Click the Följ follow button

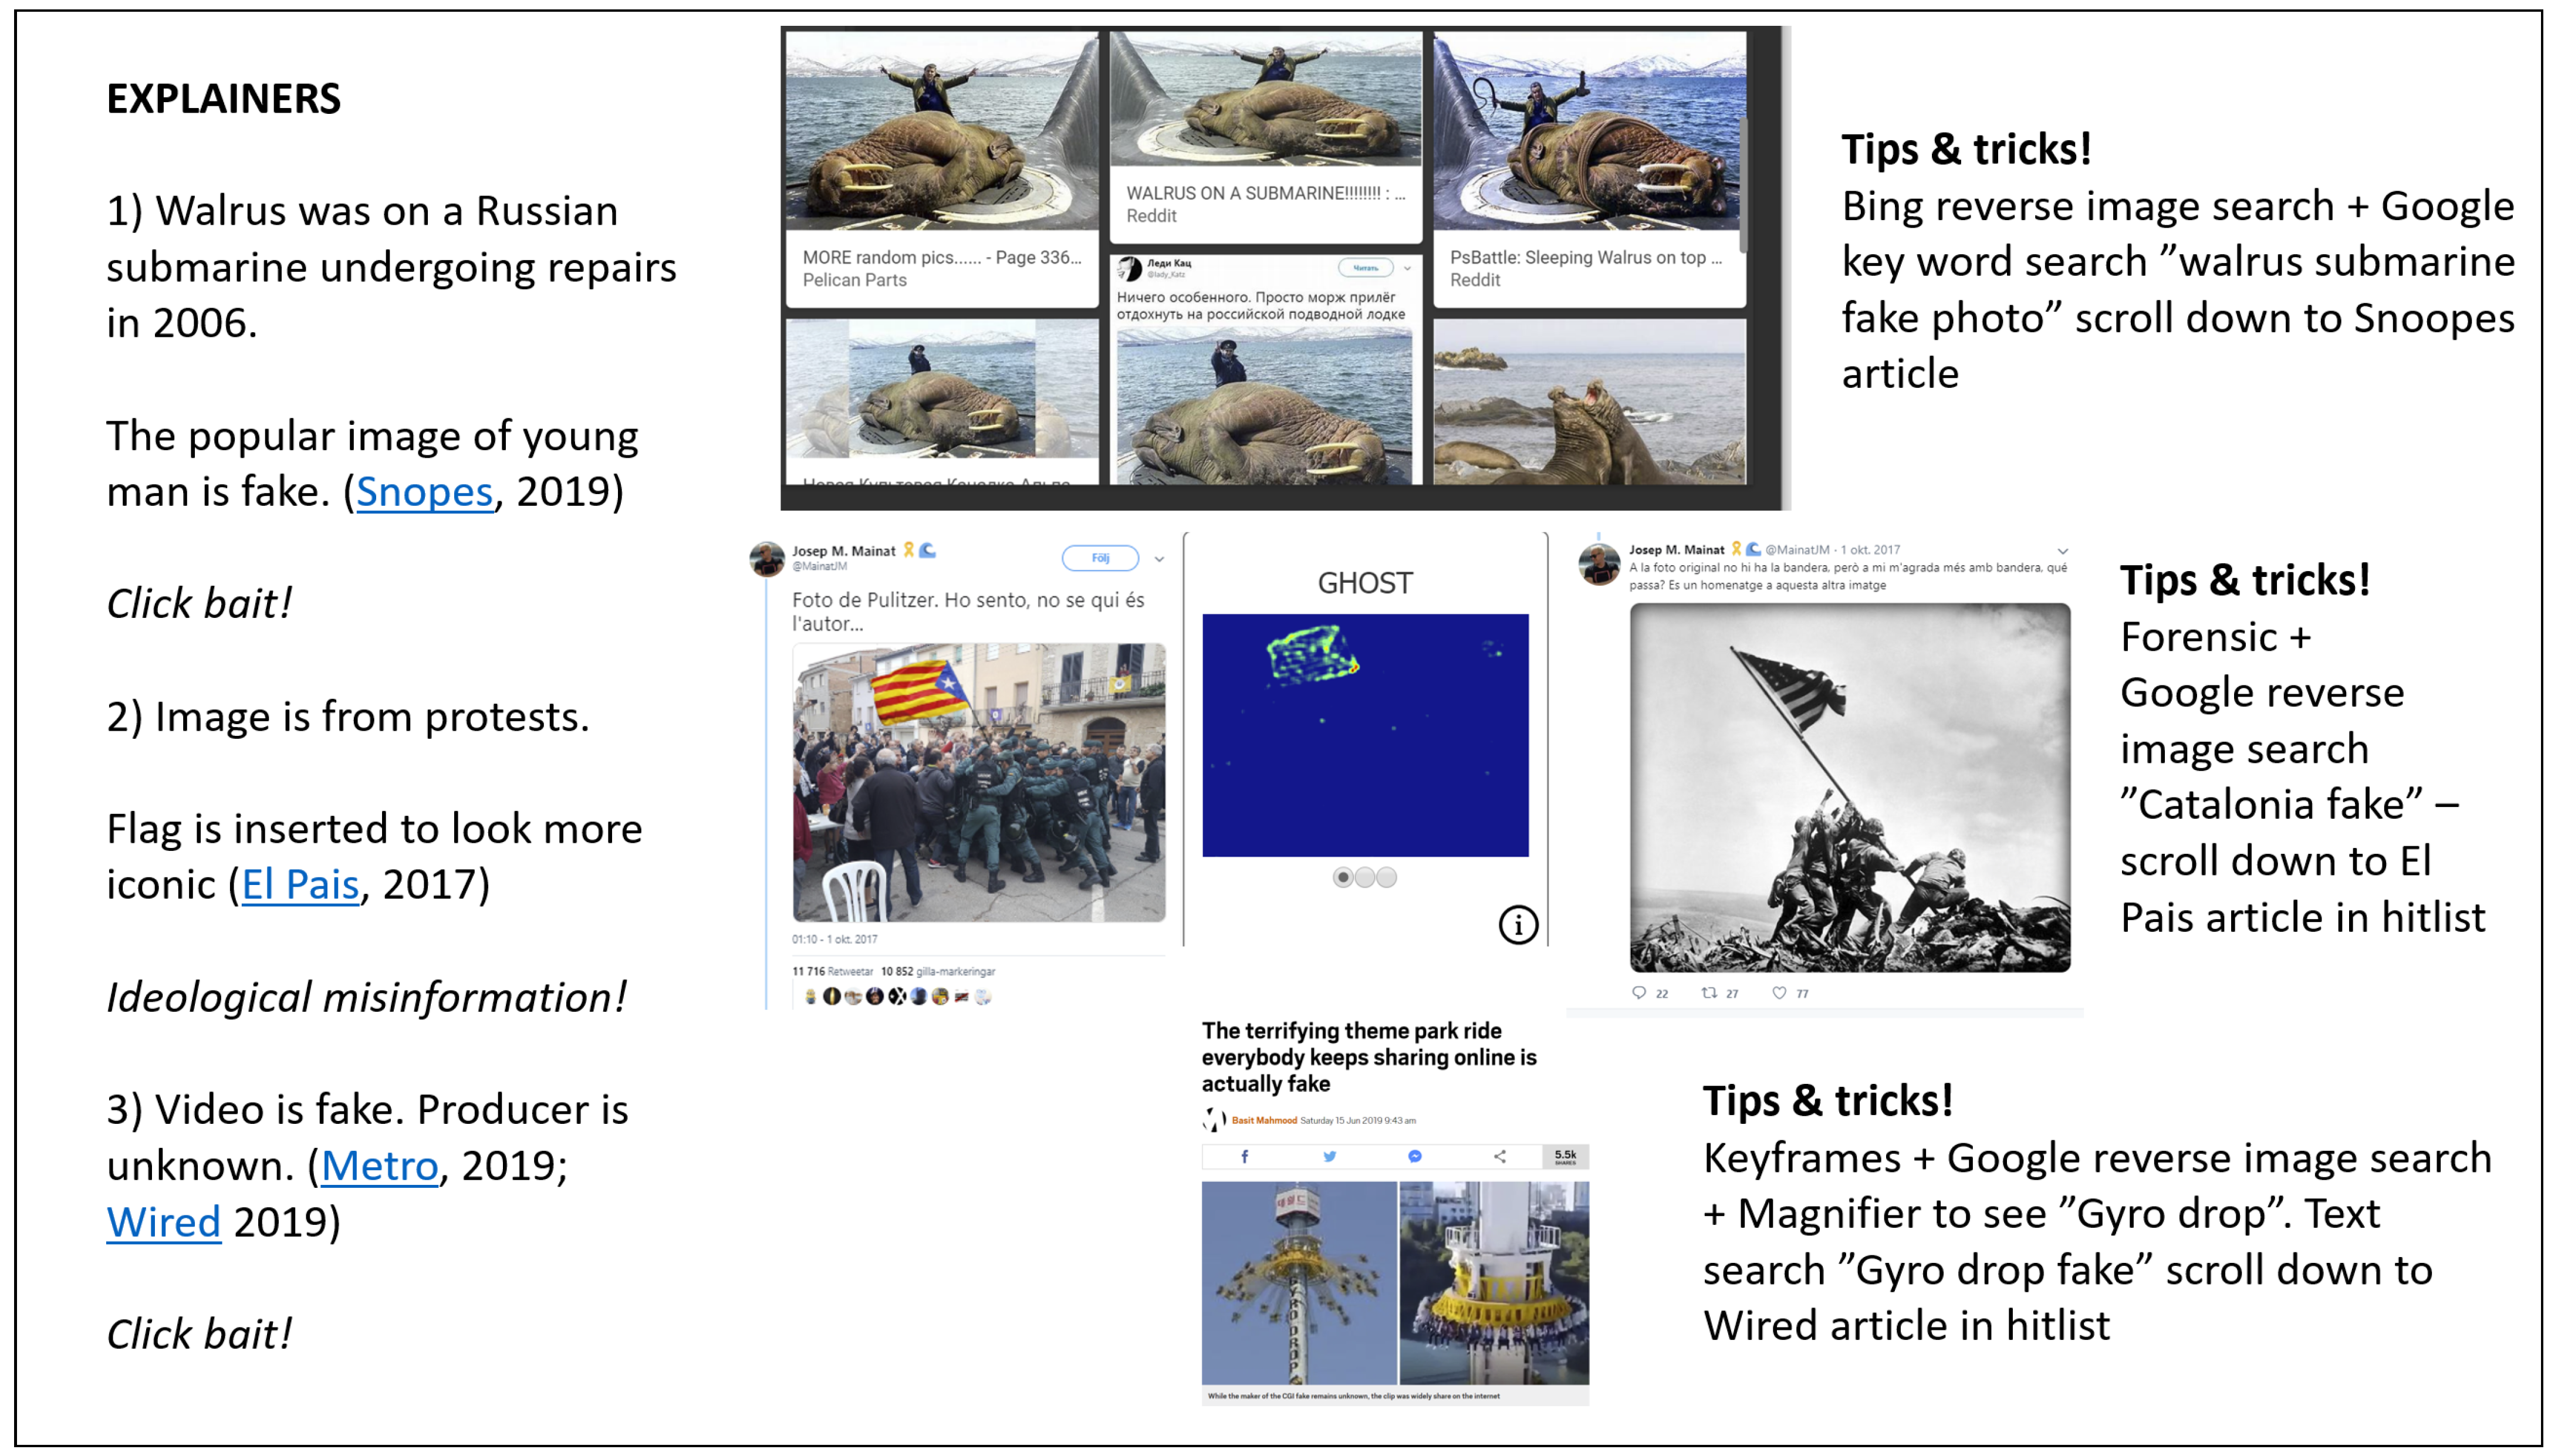[1100, 558]
